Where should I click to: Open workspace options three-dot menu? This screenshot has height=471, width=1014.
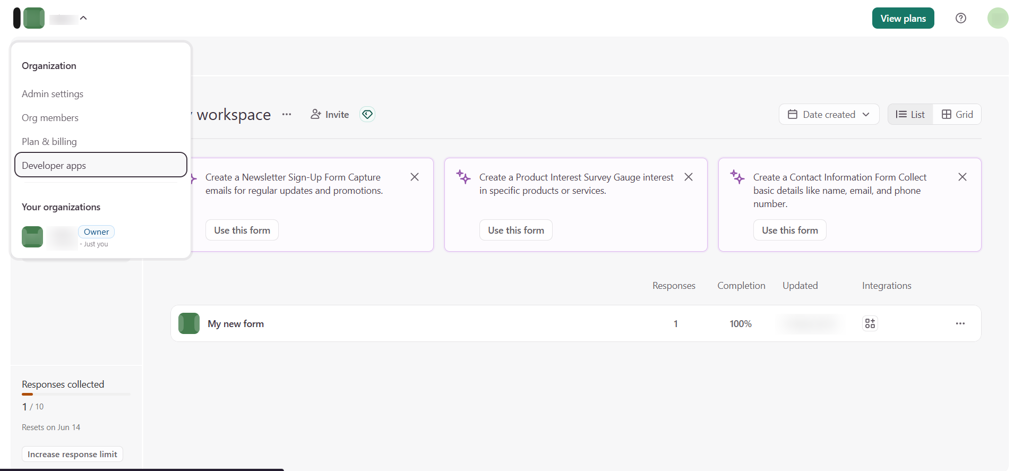tap(287, 114)
